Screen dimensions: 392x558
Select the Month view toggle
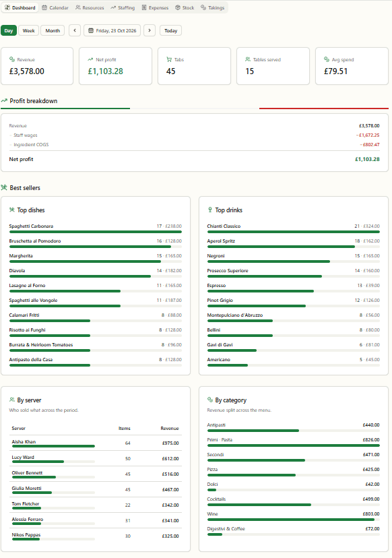tap(53, 30)
